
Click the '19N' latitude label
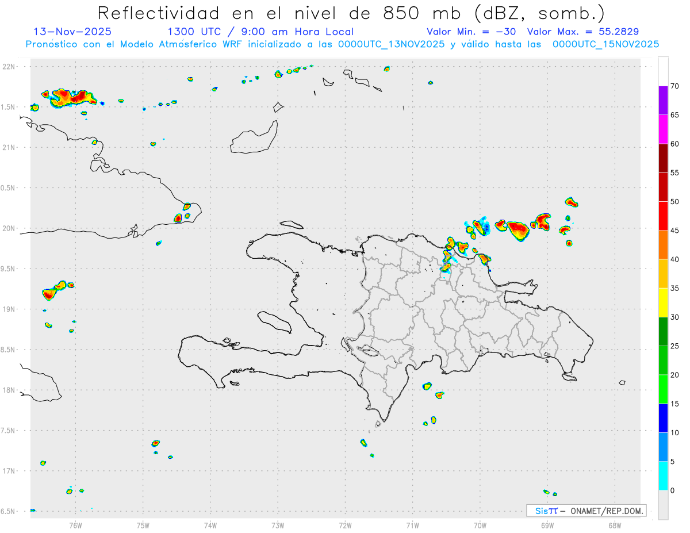click(x=10, y=309)
